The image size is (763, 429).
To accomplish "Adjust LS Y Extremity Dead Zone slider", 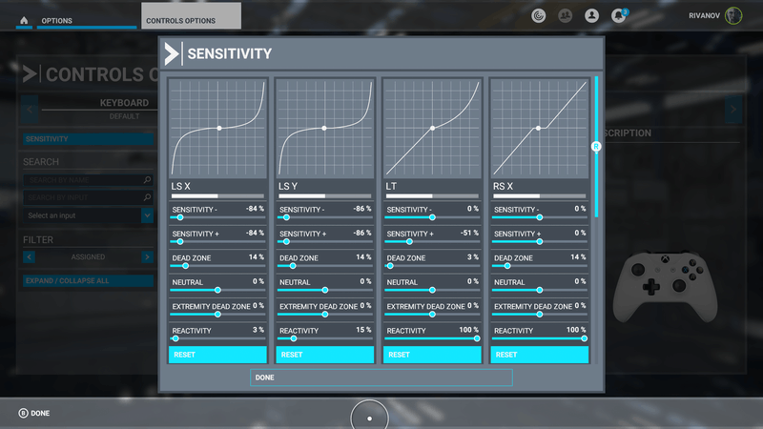I will point(325,315).
